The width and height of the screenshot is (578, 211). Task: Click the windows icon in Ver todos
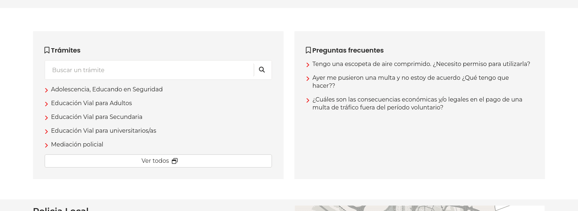[x=175, y=161]
